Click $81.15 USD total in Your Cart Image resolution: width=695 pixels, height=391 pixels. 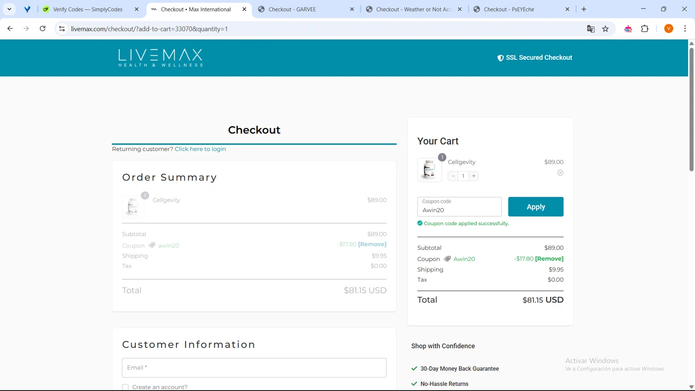pyautogui.click(x=543, y=300)
